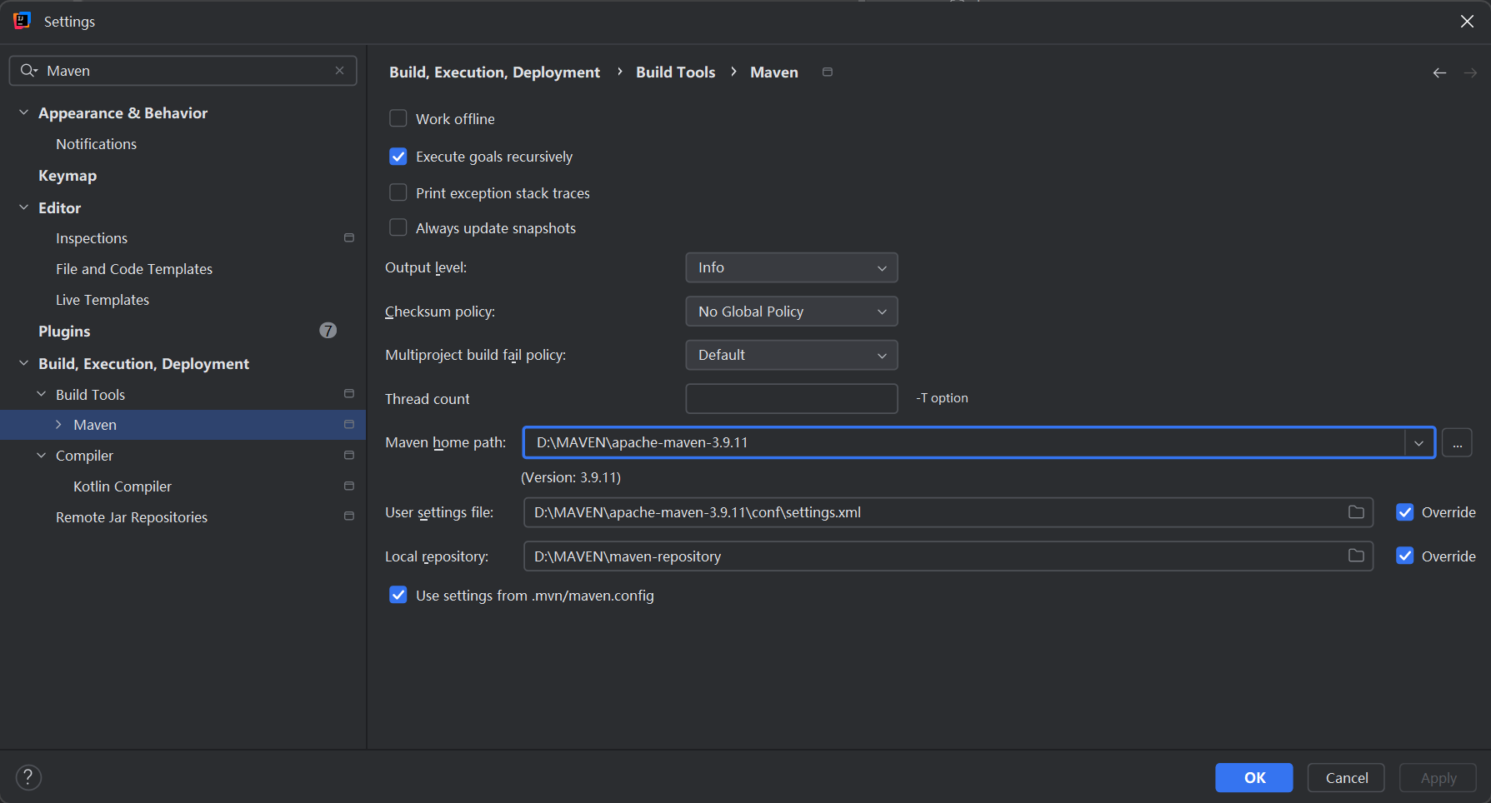
Task: Click the '(Version: 3.9.11)' text
Action: click(x=571, y=478)
